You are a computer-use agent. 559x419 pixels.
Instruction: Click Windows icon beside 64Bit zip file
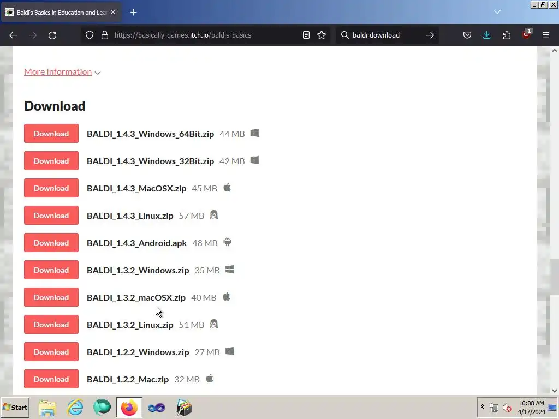pos(254,133)
